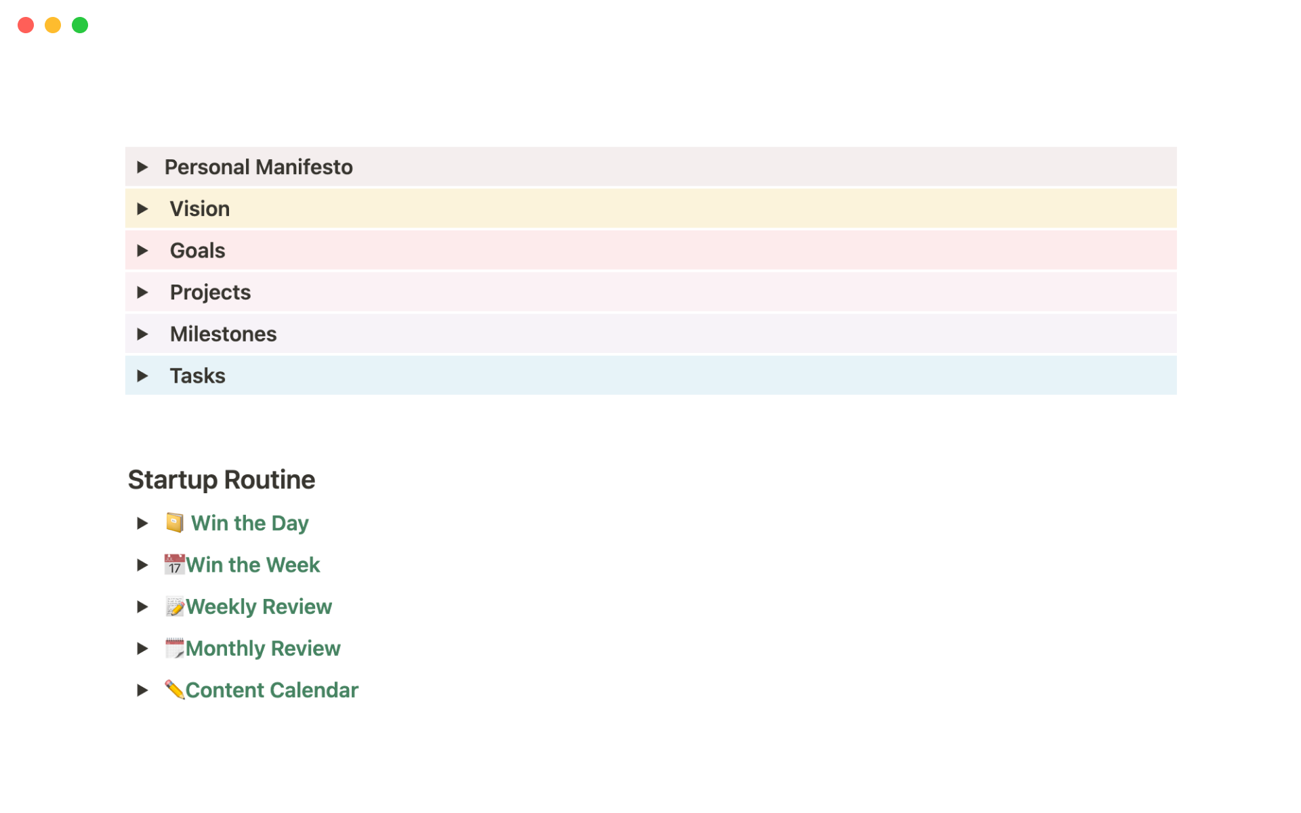This screenshot has height=813, width=1301.
Task: Expand the Content Calendar toggle
Action: point(142,690)
